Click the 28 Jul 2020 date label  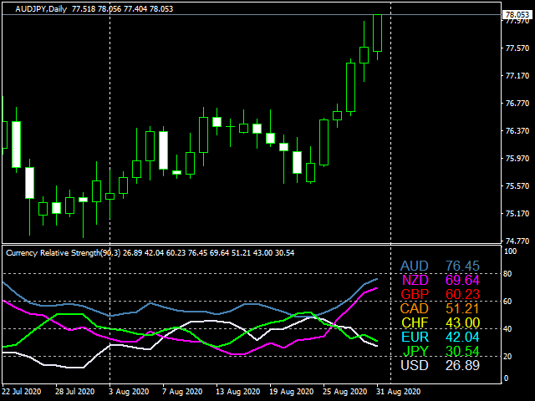pos(75,392)
